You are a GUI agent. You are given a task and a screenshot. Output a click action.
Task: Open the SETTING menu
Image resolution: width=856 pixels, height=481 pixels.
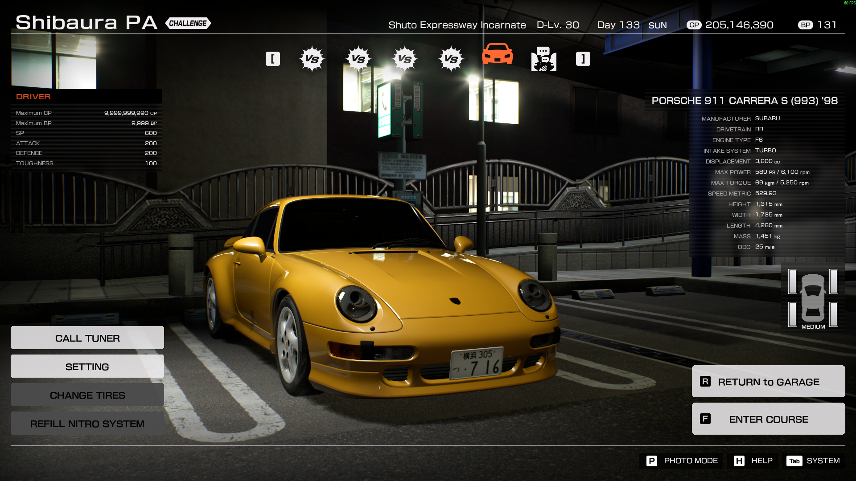87,367
